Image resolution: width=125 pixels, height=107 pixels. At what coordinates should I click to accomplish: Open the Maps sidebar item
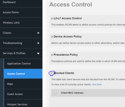click(23, 84)
